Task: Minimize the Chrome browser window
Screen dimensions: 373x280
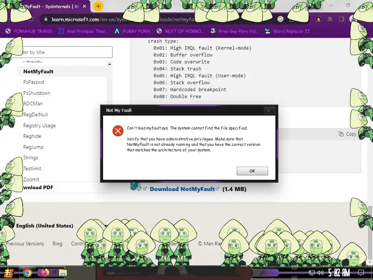Action: click(331, 5)
